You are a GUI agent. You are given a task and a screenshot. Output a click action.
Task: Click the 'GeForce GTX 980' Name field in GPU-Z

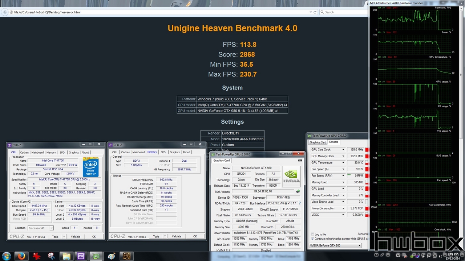[255, 168]
